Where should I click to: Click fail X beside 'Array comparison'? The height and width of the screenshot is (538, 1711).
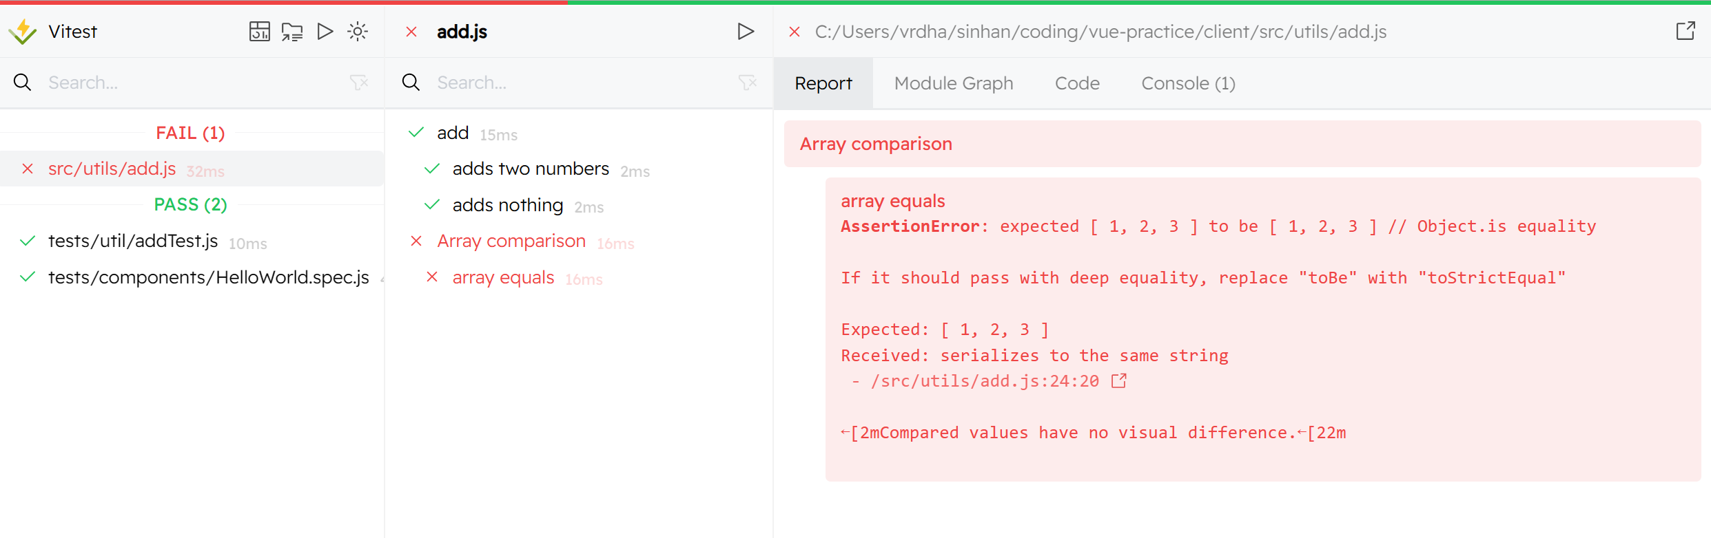[x=416, y=241]
